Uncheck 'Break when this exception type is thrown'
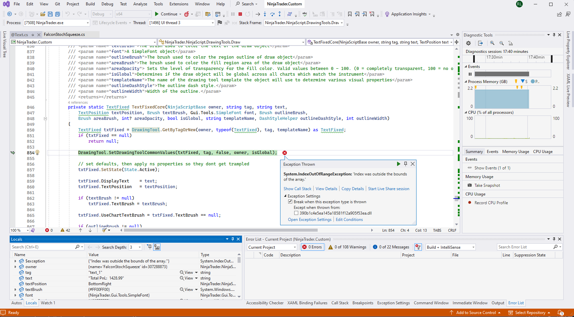Image resolution: width=574 pixels, height=317 pixels. point(290,202)
